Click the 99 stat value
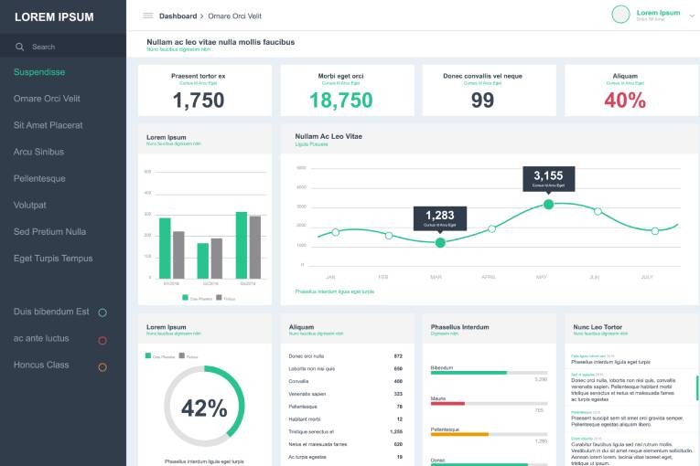Image resolution: width=700 pixels, height=466 pixels. (482, 100)
